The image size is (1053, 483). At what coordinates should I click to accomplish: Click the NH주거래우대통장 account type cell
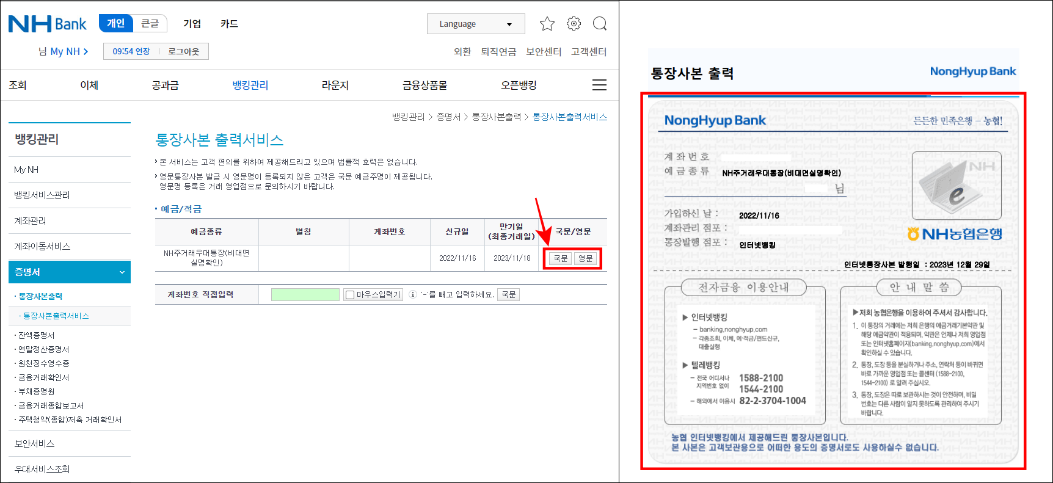pyautogui.click(x=206, y=258)
